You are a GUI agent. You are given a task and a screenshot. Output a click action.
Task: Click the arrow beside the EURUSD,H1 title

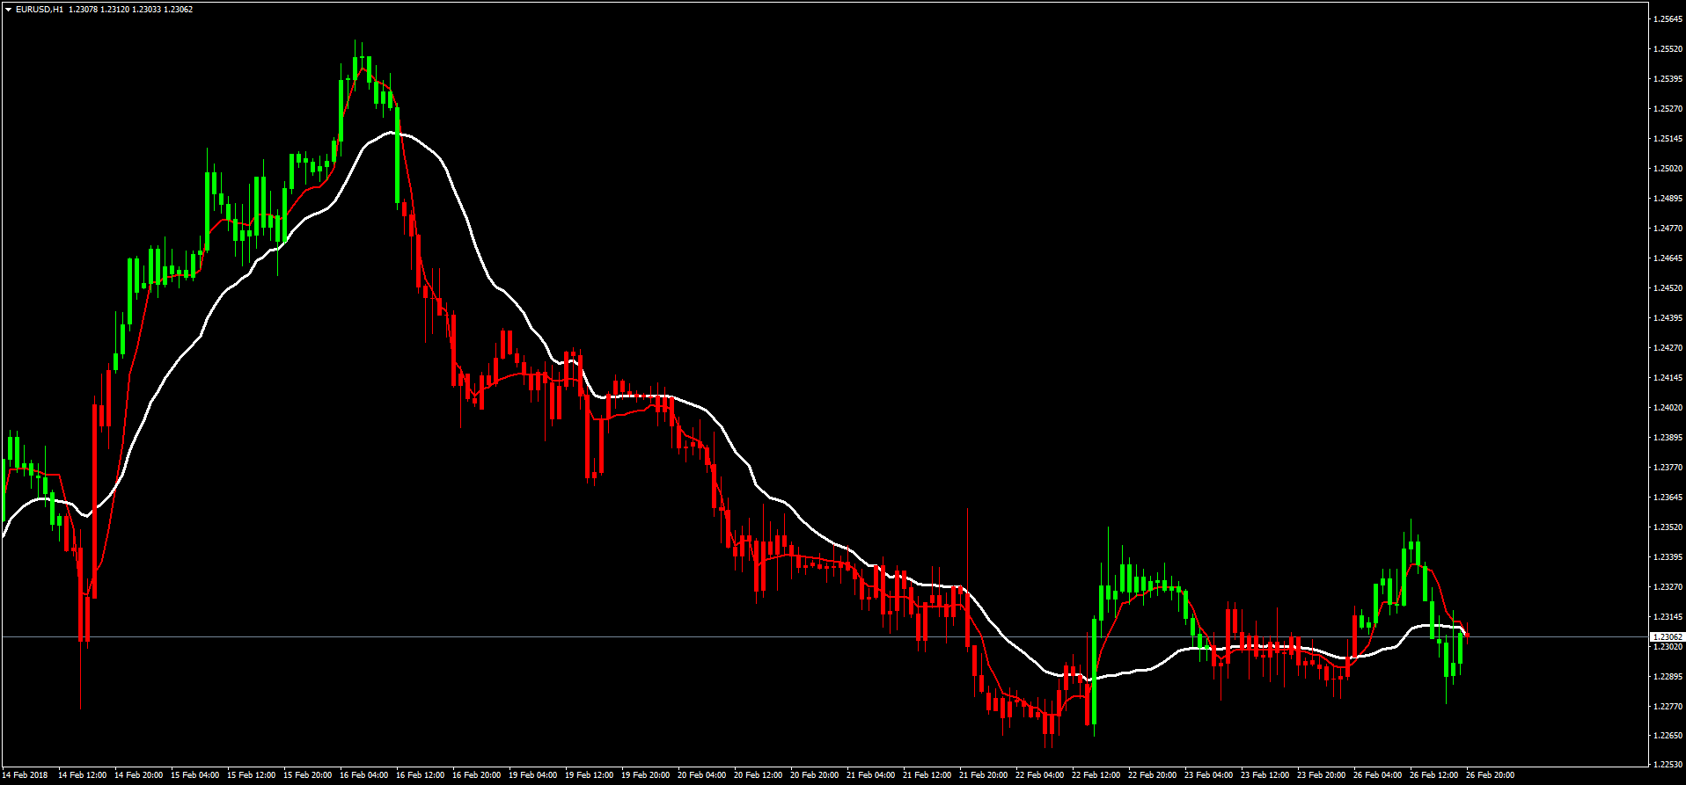point(8,10)
